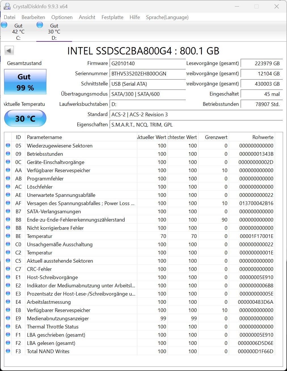Open the Ansicht menu
This screenshot has height=371, width=287.
[x=87, y=17]
